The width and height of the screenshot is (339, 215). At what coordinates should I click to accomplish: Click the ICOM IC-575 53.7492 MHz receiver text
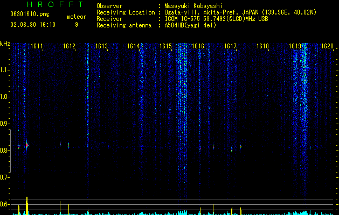tap(216, 19)
